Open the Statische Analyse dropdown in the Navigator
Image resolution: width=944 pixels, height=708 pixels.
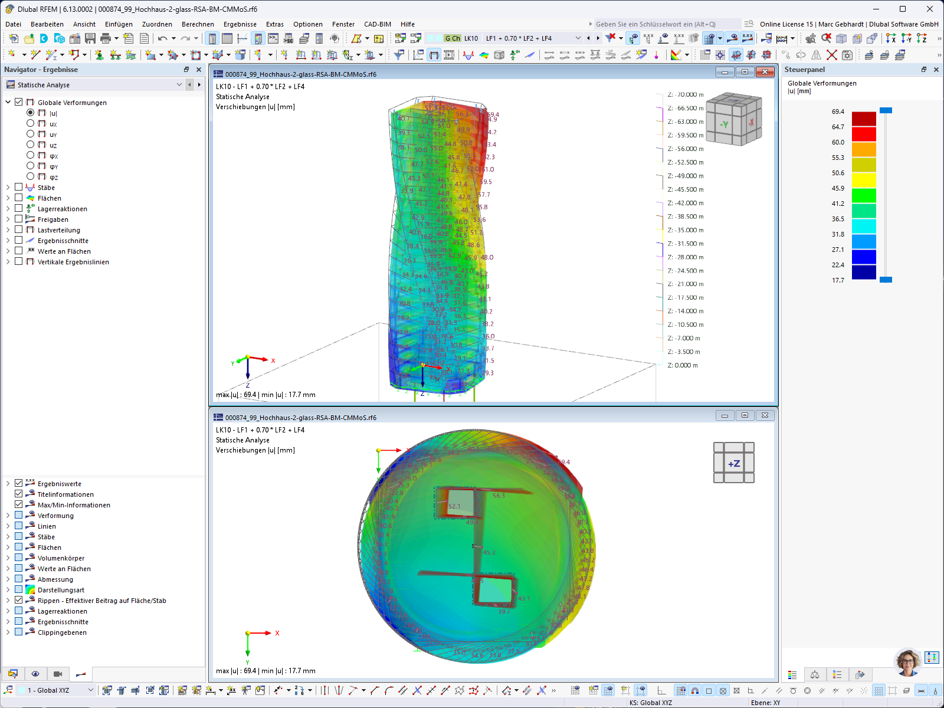[179, 84]
